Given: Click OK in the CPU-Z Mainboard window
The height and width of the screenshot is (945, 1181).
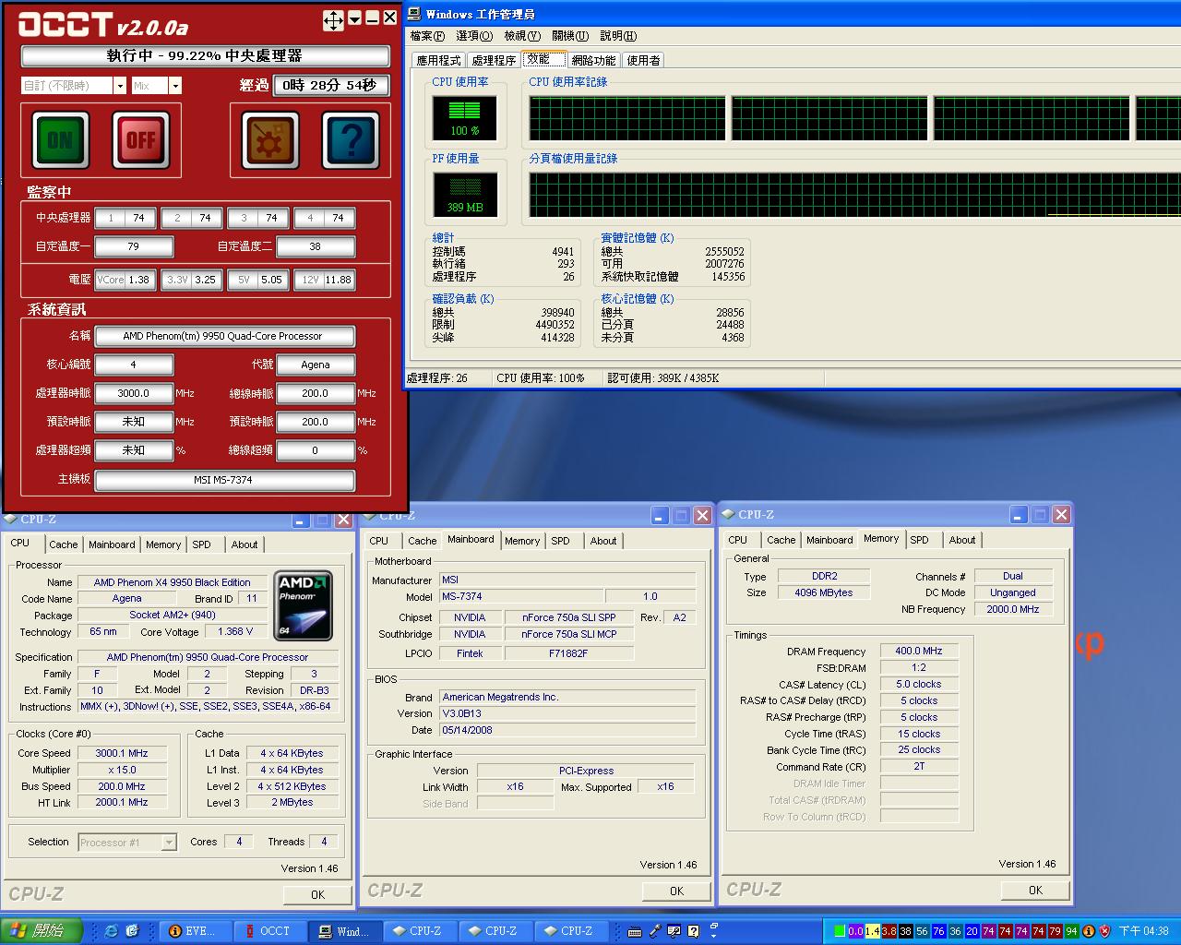Looking at the screenshot, I should (x=676, y=891).
